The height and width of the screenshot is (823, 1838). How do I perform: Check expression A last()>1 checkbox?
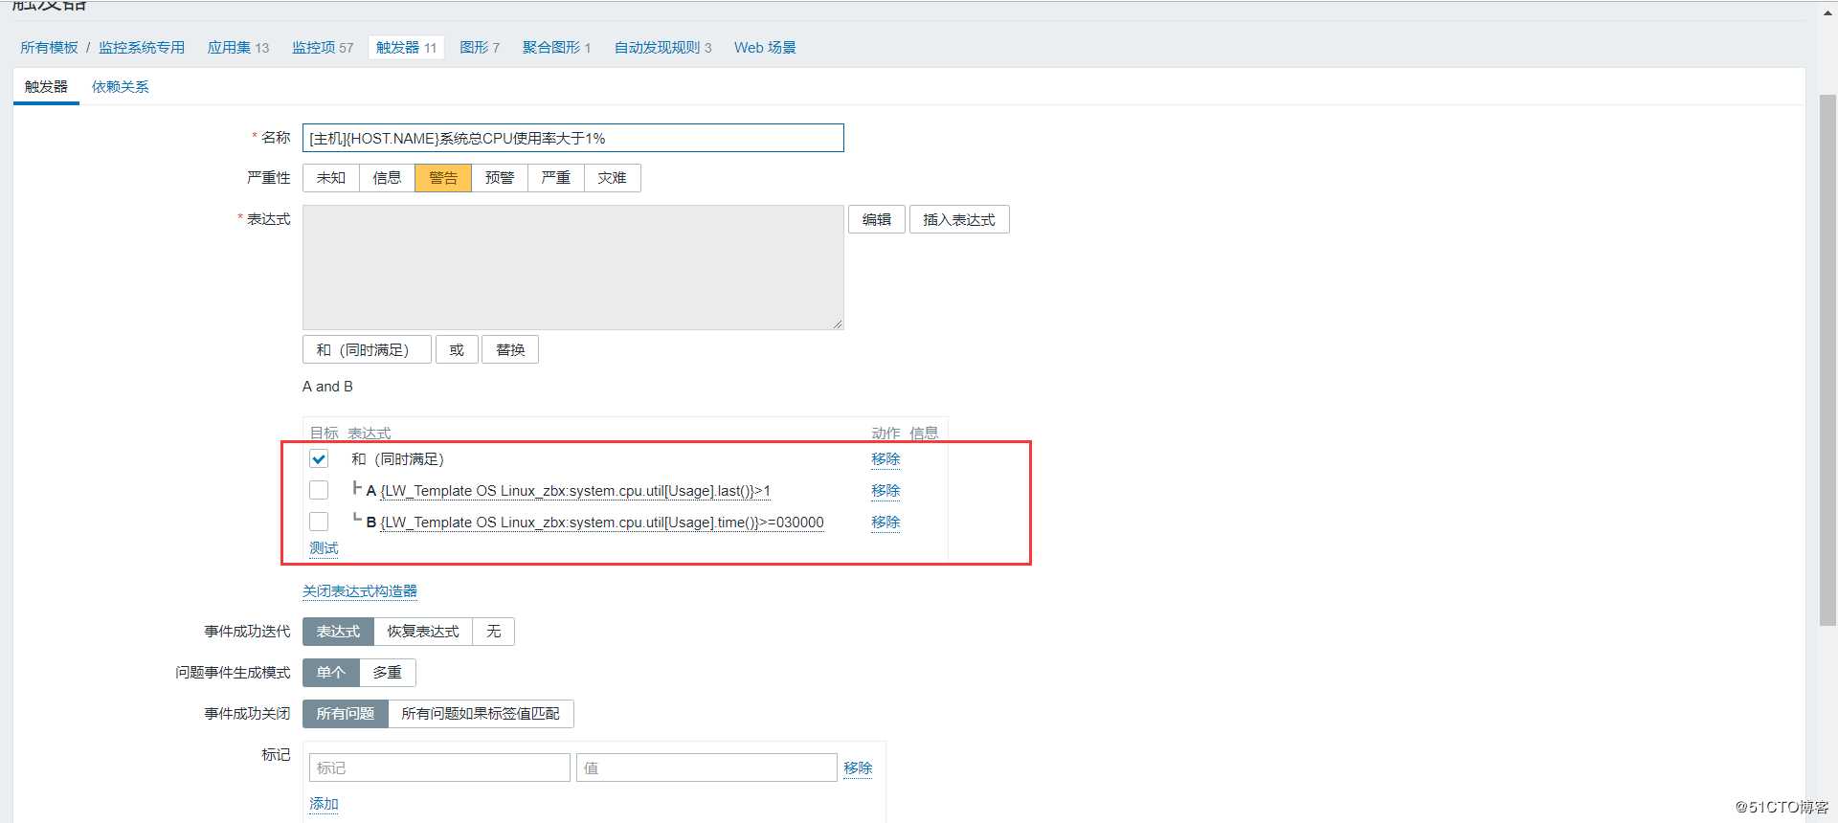319,490
